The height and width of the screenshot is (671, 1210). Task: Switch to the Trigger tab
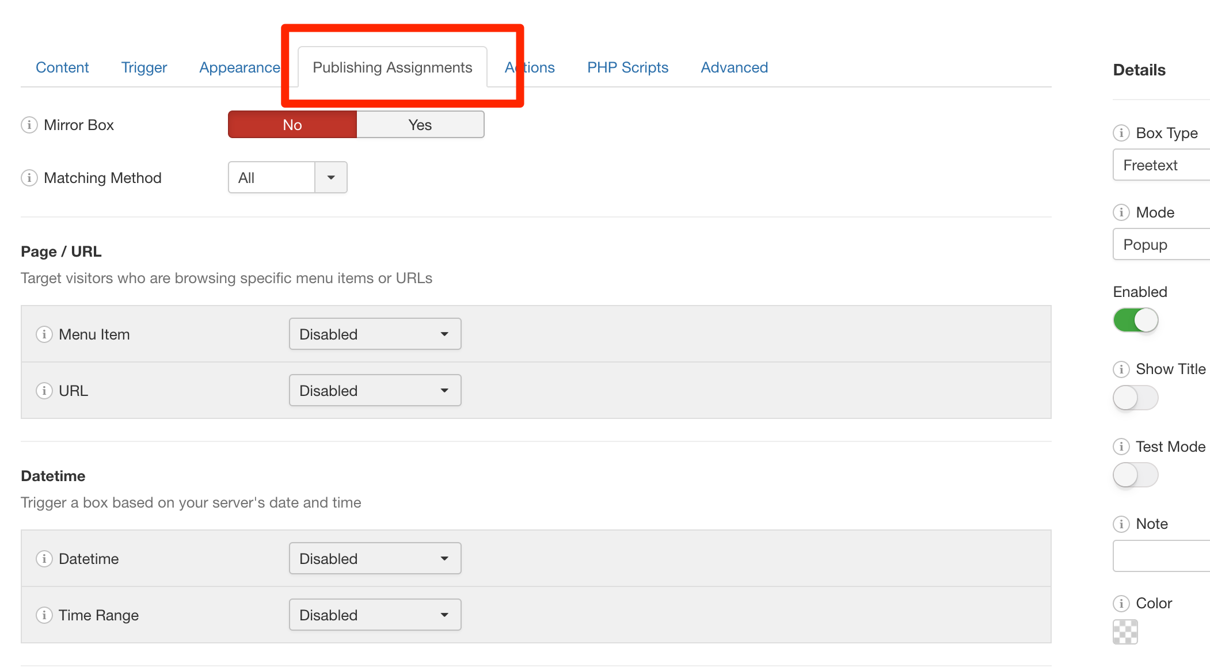(144, 67)
